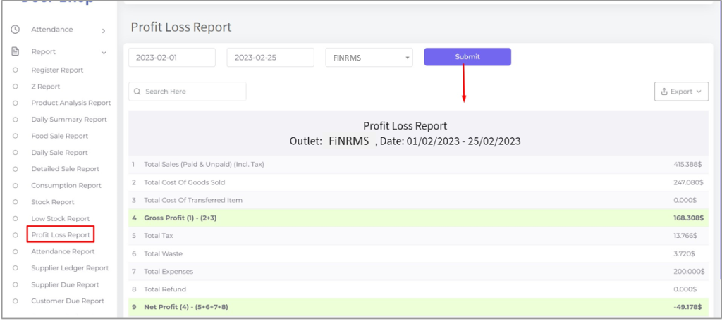
Task: Click the search magnifier icon
Action: point(137,92)
